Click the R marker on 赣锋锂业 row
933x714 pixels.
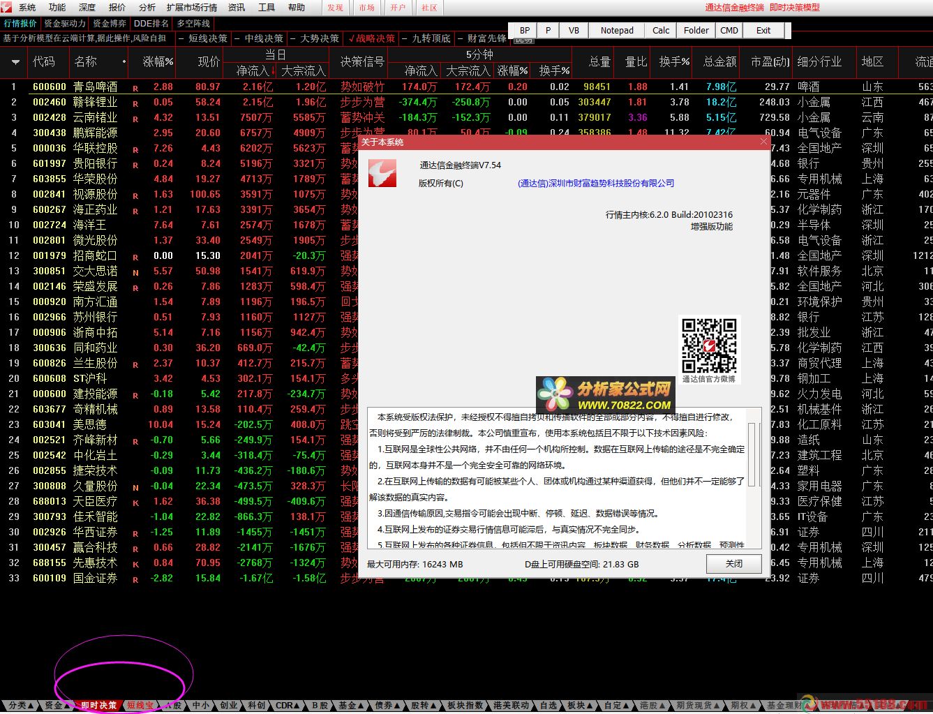click(135, 104)
